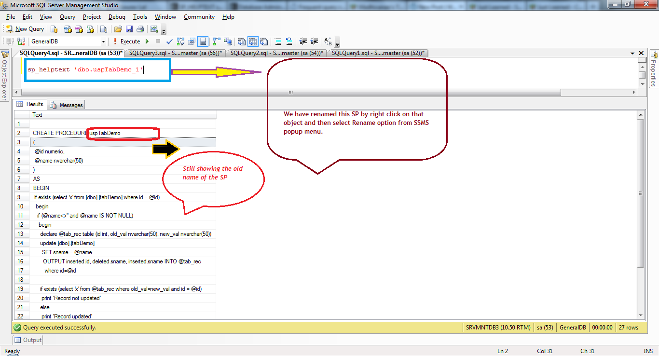Parse the query with the blue checkmark
This screenshot has height=356, width=659.
pos(169,41)
